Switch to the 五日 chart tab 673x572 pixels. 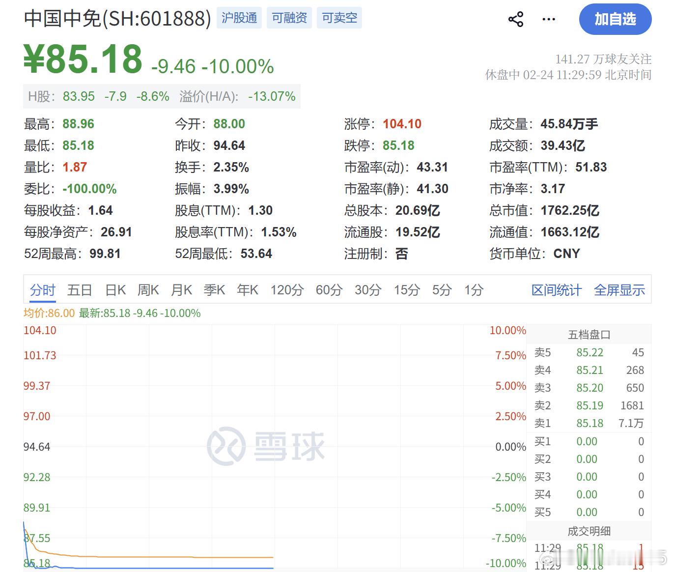(x=80, y=290)
